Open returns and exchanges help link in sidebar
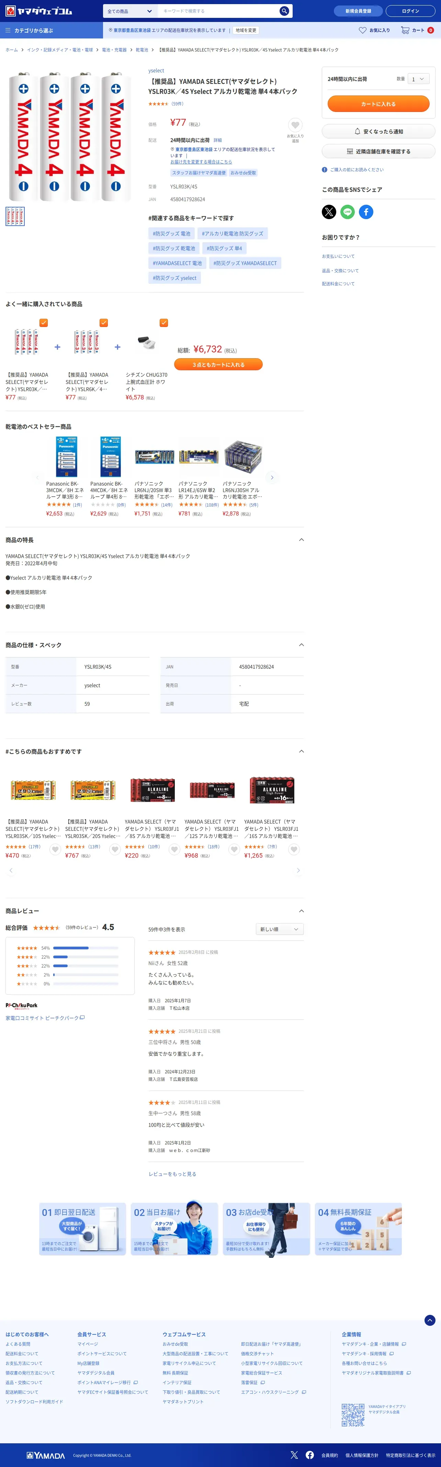 tap(340, 271)
